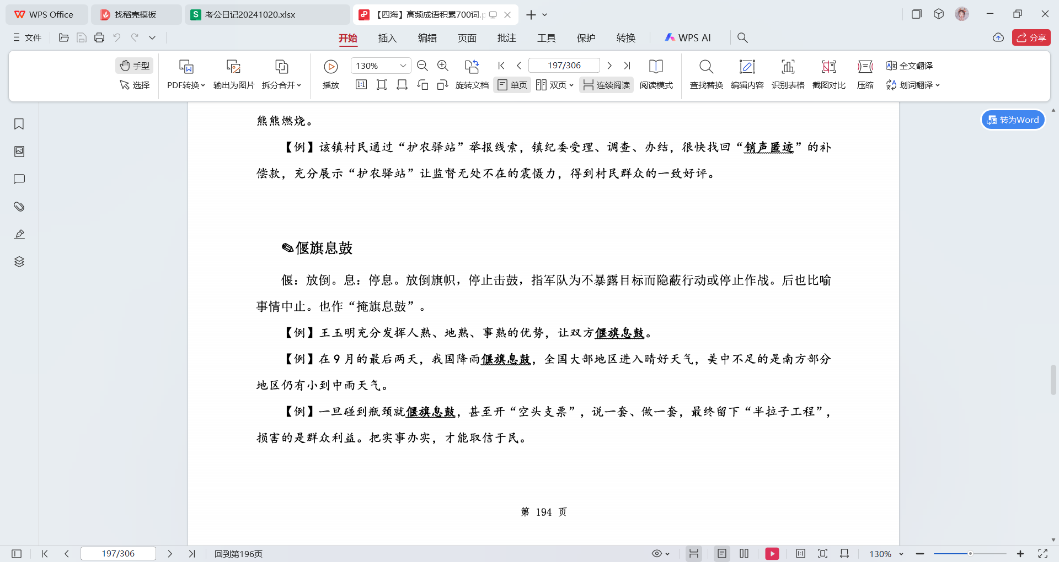Click the 播放 play icon

click(x=331, y=67)
